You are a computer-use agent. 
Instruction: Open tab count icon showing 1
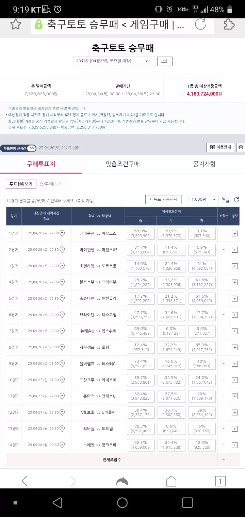click(220, 481)
